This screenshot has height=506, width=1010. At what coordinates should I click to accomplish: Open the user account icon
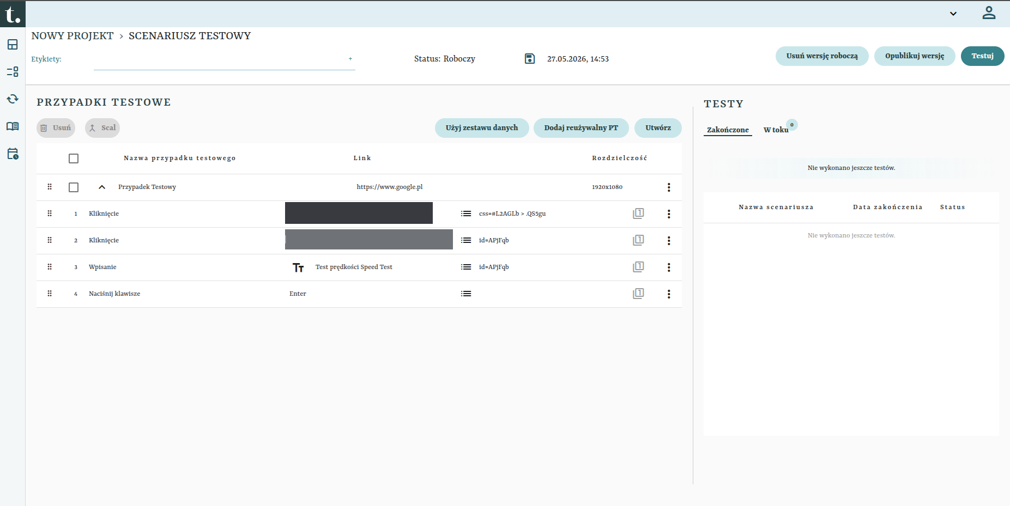click(x=989, y=13)
